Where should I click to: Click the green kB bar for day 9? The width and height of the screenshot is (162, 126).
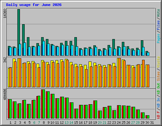click(x=48, y=105)
